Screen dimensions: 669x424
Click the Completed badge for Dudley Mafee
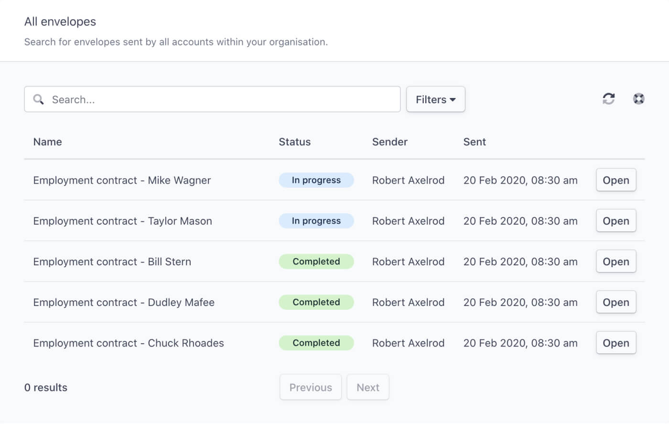coord(316,302)
